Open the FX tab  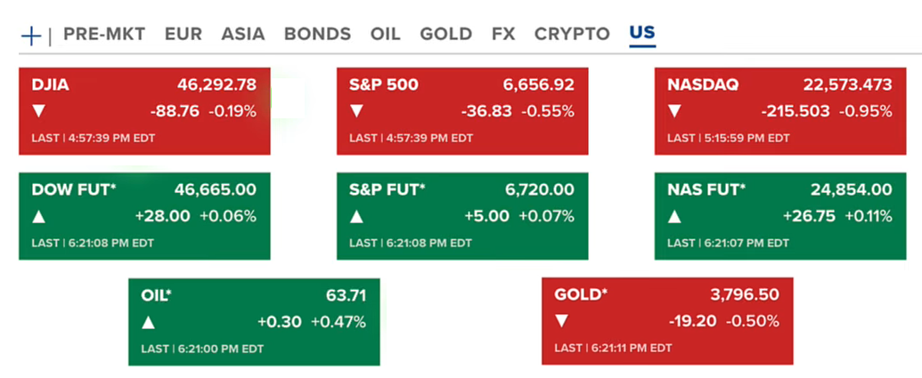(503, 35)
